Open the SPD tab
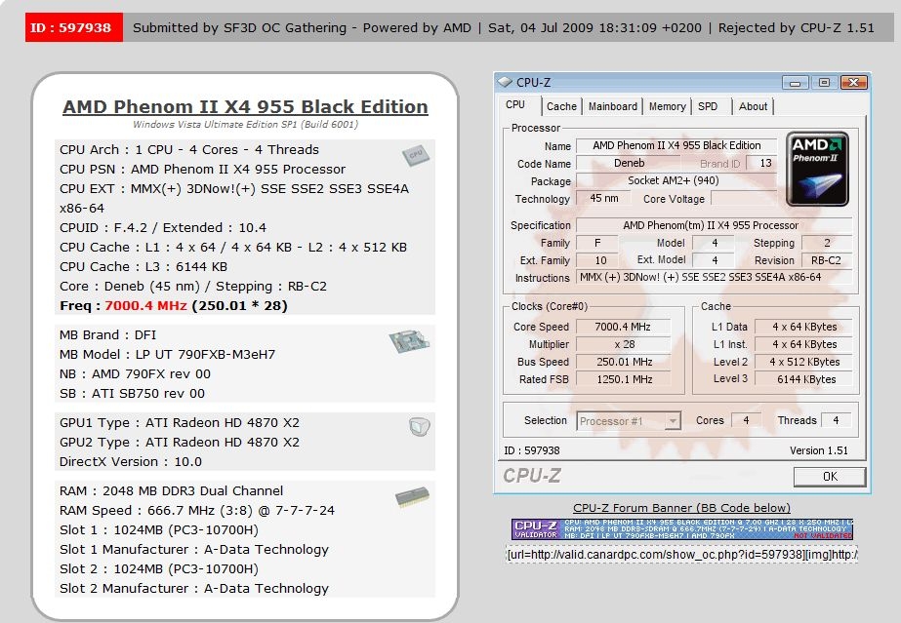The image size is (901, 623). 709,106
